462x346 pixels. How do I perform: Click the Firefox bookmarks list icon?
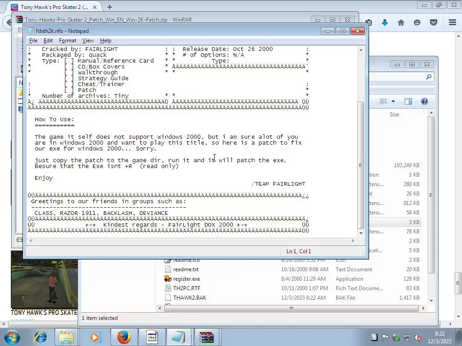point(369,23)
